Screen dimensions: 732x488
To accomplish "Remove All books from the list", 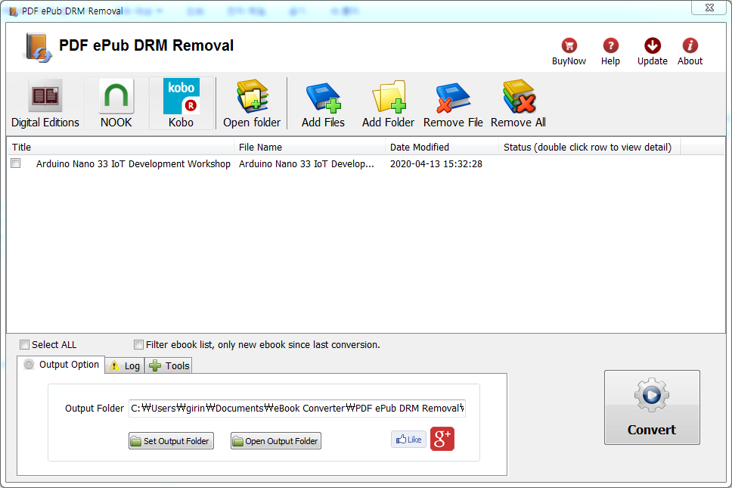I will coord(518,103).
